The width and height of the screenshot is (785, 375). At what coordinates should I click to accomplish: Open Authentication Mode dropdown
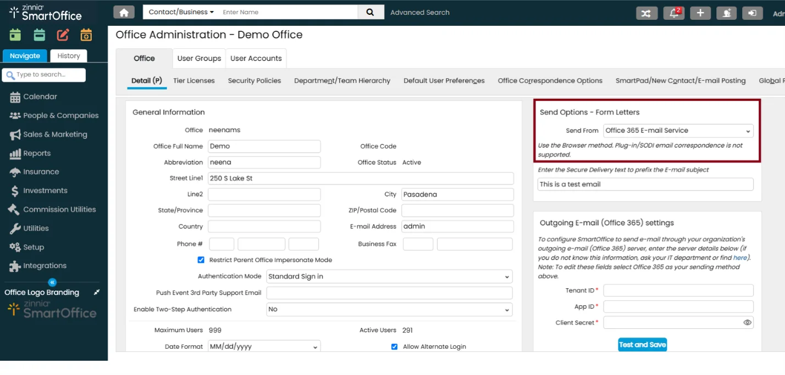(389, 276)
